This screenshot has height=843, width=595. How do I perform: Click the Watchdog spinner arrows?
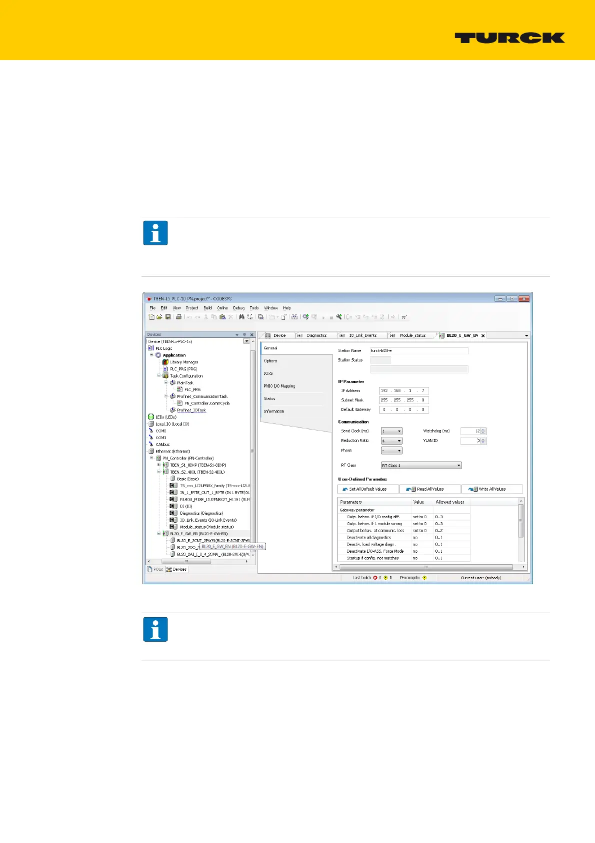click(483, 431)
